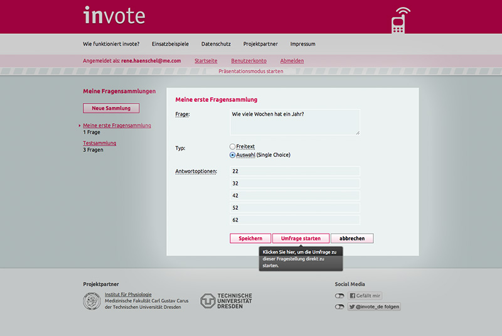The height and width of the screenshot is (336, 502).
Task: Click the Twitter '@invote_de folgen' button
Action: click(x=373, y=307)
